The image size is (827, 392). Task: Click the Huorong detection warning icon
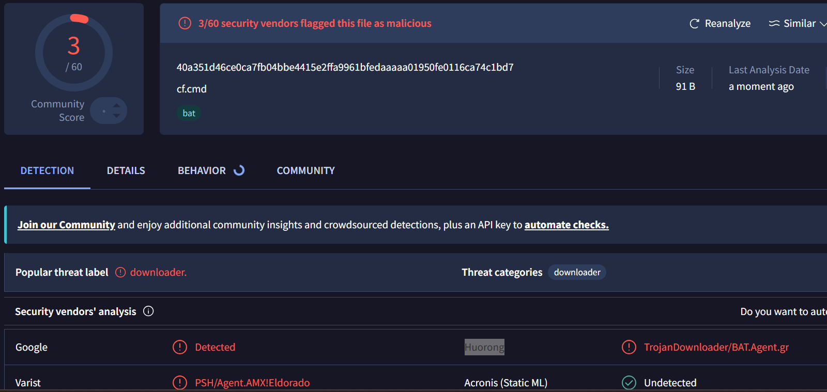629,347
